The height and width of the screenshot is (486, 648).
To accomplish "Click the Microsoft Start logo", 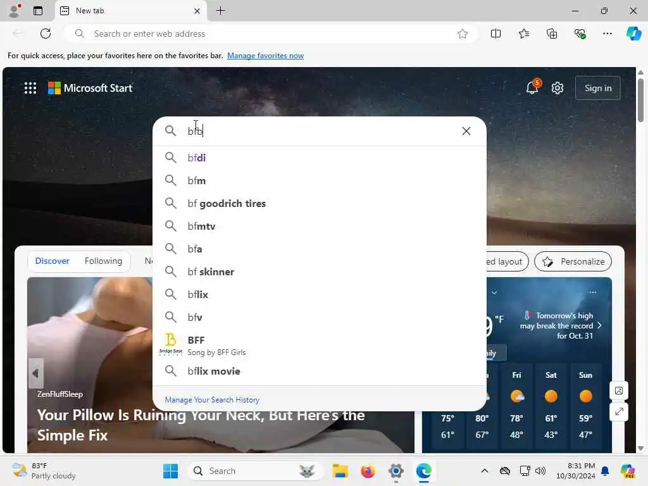I will pos(90,88).
